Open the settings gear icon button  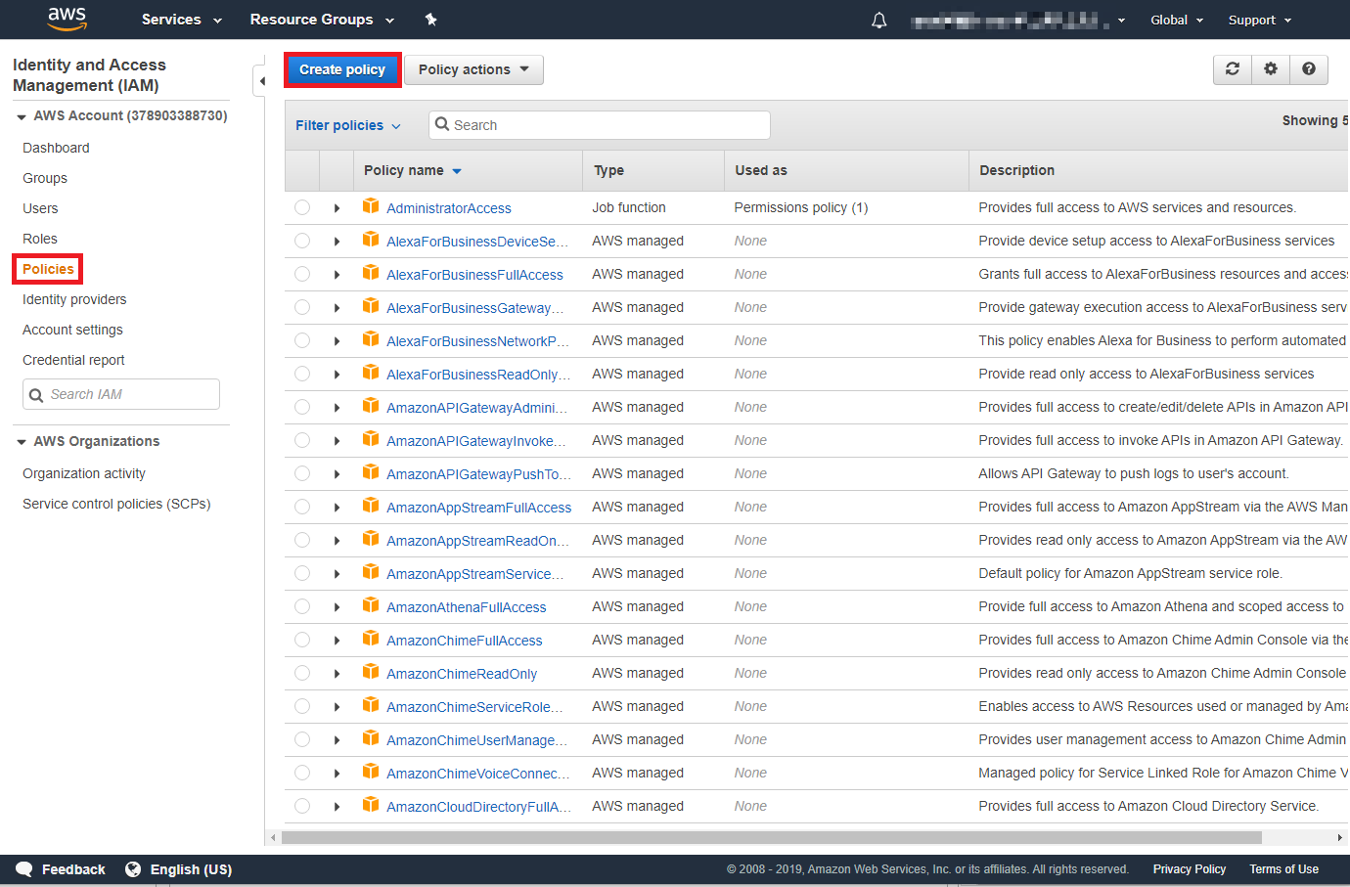coord(1270,69)
